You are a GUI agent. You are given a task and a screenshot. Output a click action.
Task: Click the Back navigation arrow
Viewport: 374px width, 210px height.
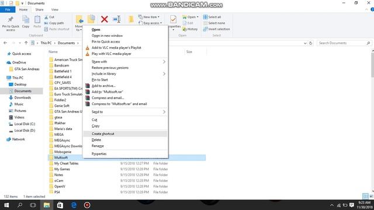(x=5, y=43)
